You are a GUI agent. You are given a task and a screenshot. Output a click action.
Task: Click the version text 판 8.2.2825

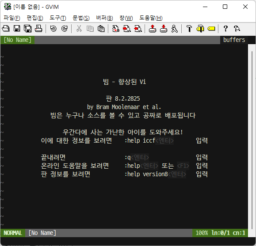tap(123, 98)
